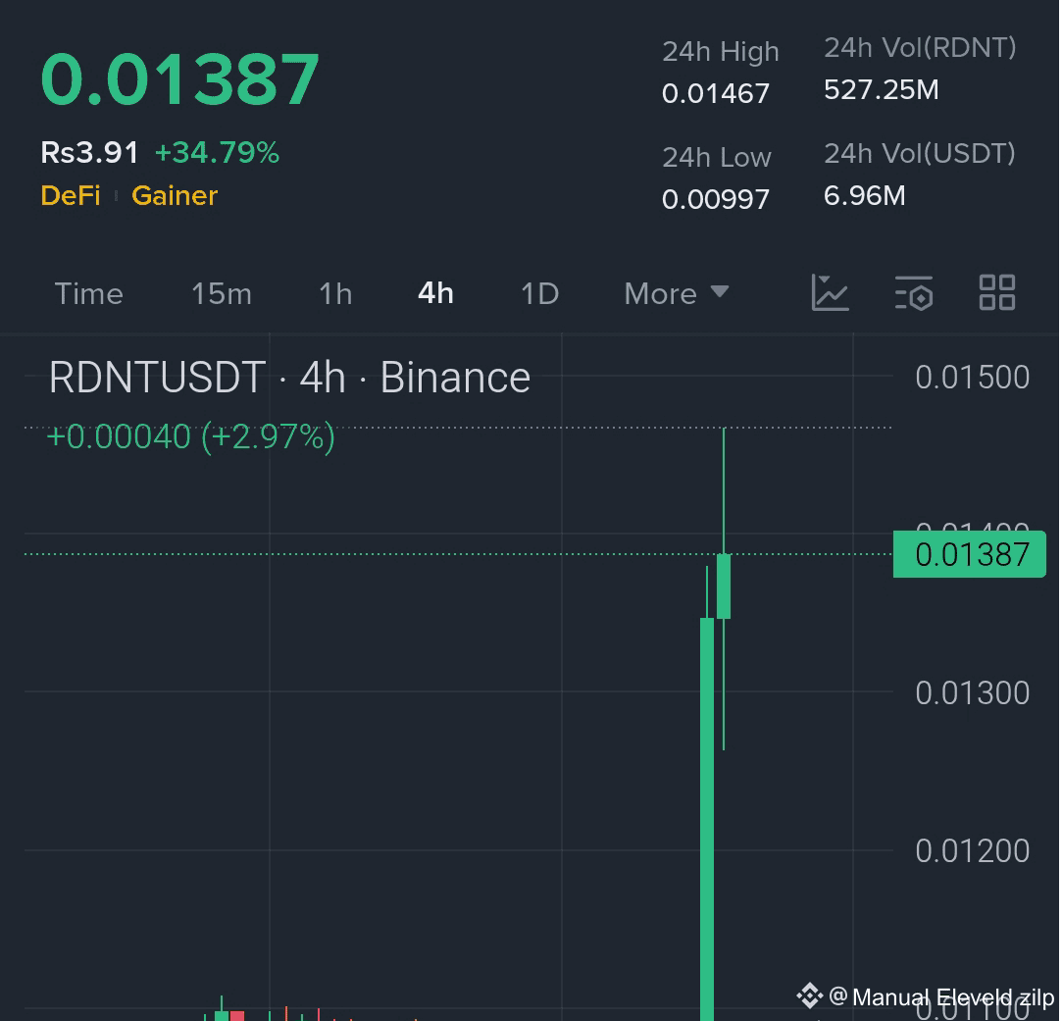Switch to the 1h interval
The image size is (1062, 1021).
[336, 294]
